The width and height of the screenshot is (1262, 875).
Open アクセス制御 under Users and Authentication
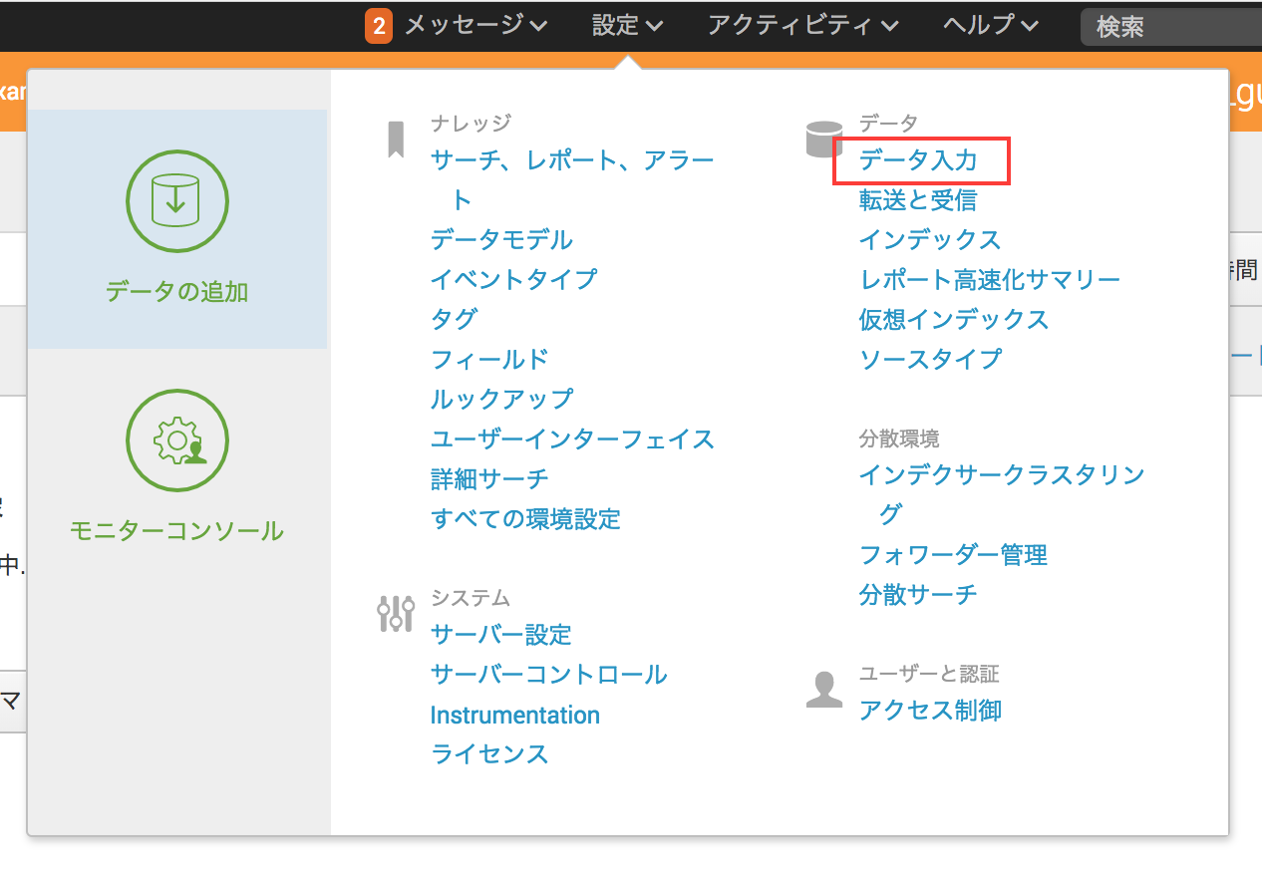pyautogui.click(x=930, y=711)
